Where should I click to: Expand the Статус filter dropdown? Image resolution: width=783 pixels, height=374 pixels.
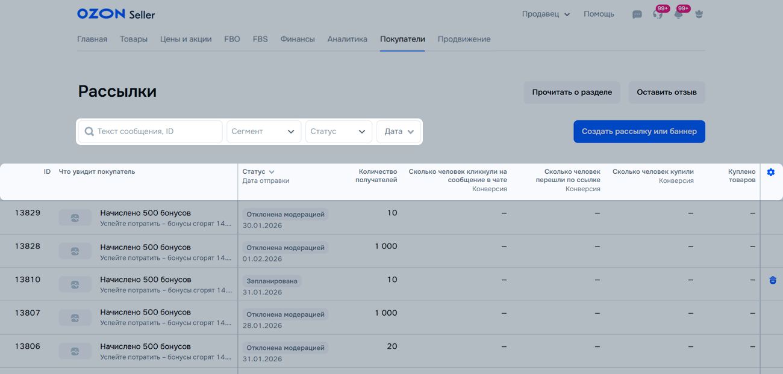pos(338,132)
